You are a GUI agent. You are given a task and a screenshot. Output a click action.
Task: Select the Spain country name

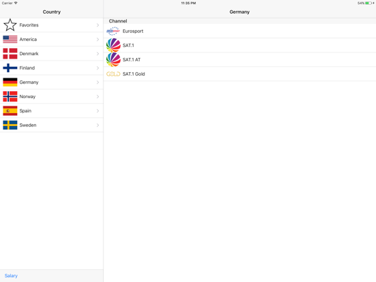click(x=25, y=111)
